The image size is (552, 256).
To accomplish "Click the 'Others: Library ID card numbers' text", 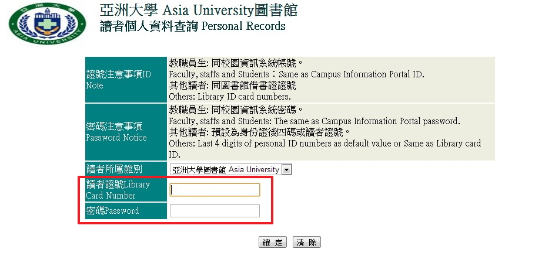I will pyautogui.click(x=230, y=96).
